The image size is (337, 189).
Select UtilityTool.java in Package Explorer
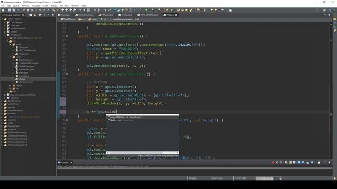click(26, 82)
